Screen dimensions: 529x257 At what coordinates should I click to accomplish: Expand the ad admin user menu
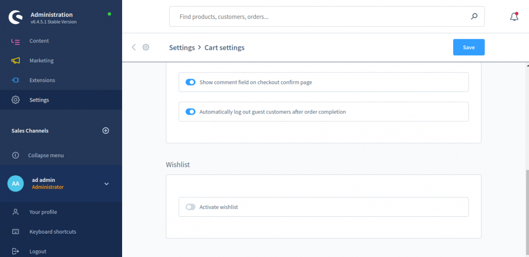click(x=106, y=184)
